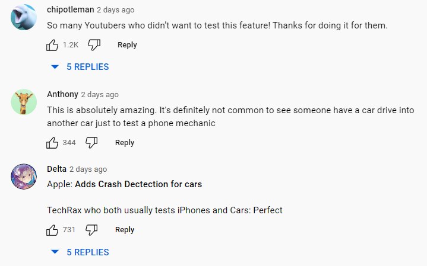Viewport: 427px width, 266px height.
Task: Open chipotleman's comment timestamp link
Action: (x=115, y=10)
